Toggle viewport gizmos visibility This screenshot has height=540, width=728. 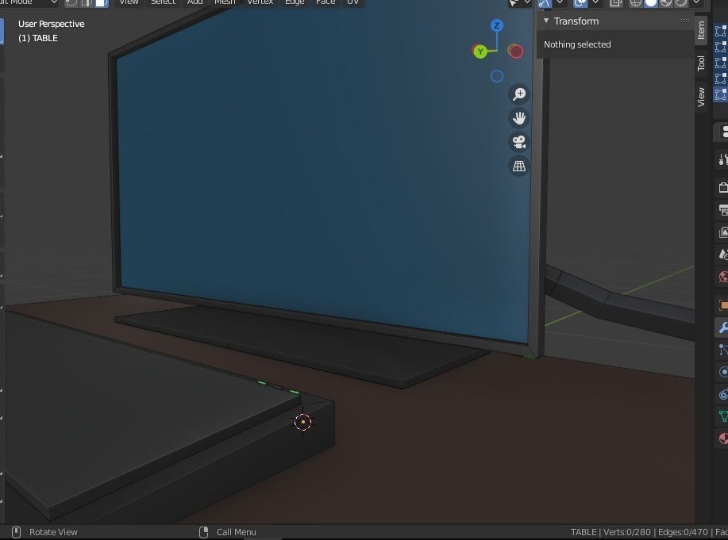544,3
